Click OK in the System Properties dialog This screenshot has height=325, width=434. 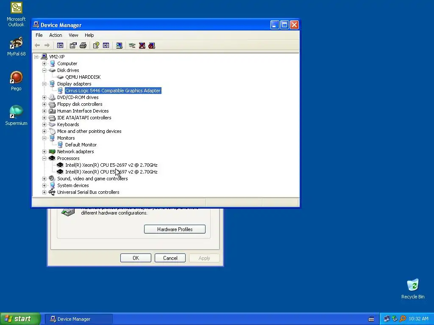[x=136, y=258]
